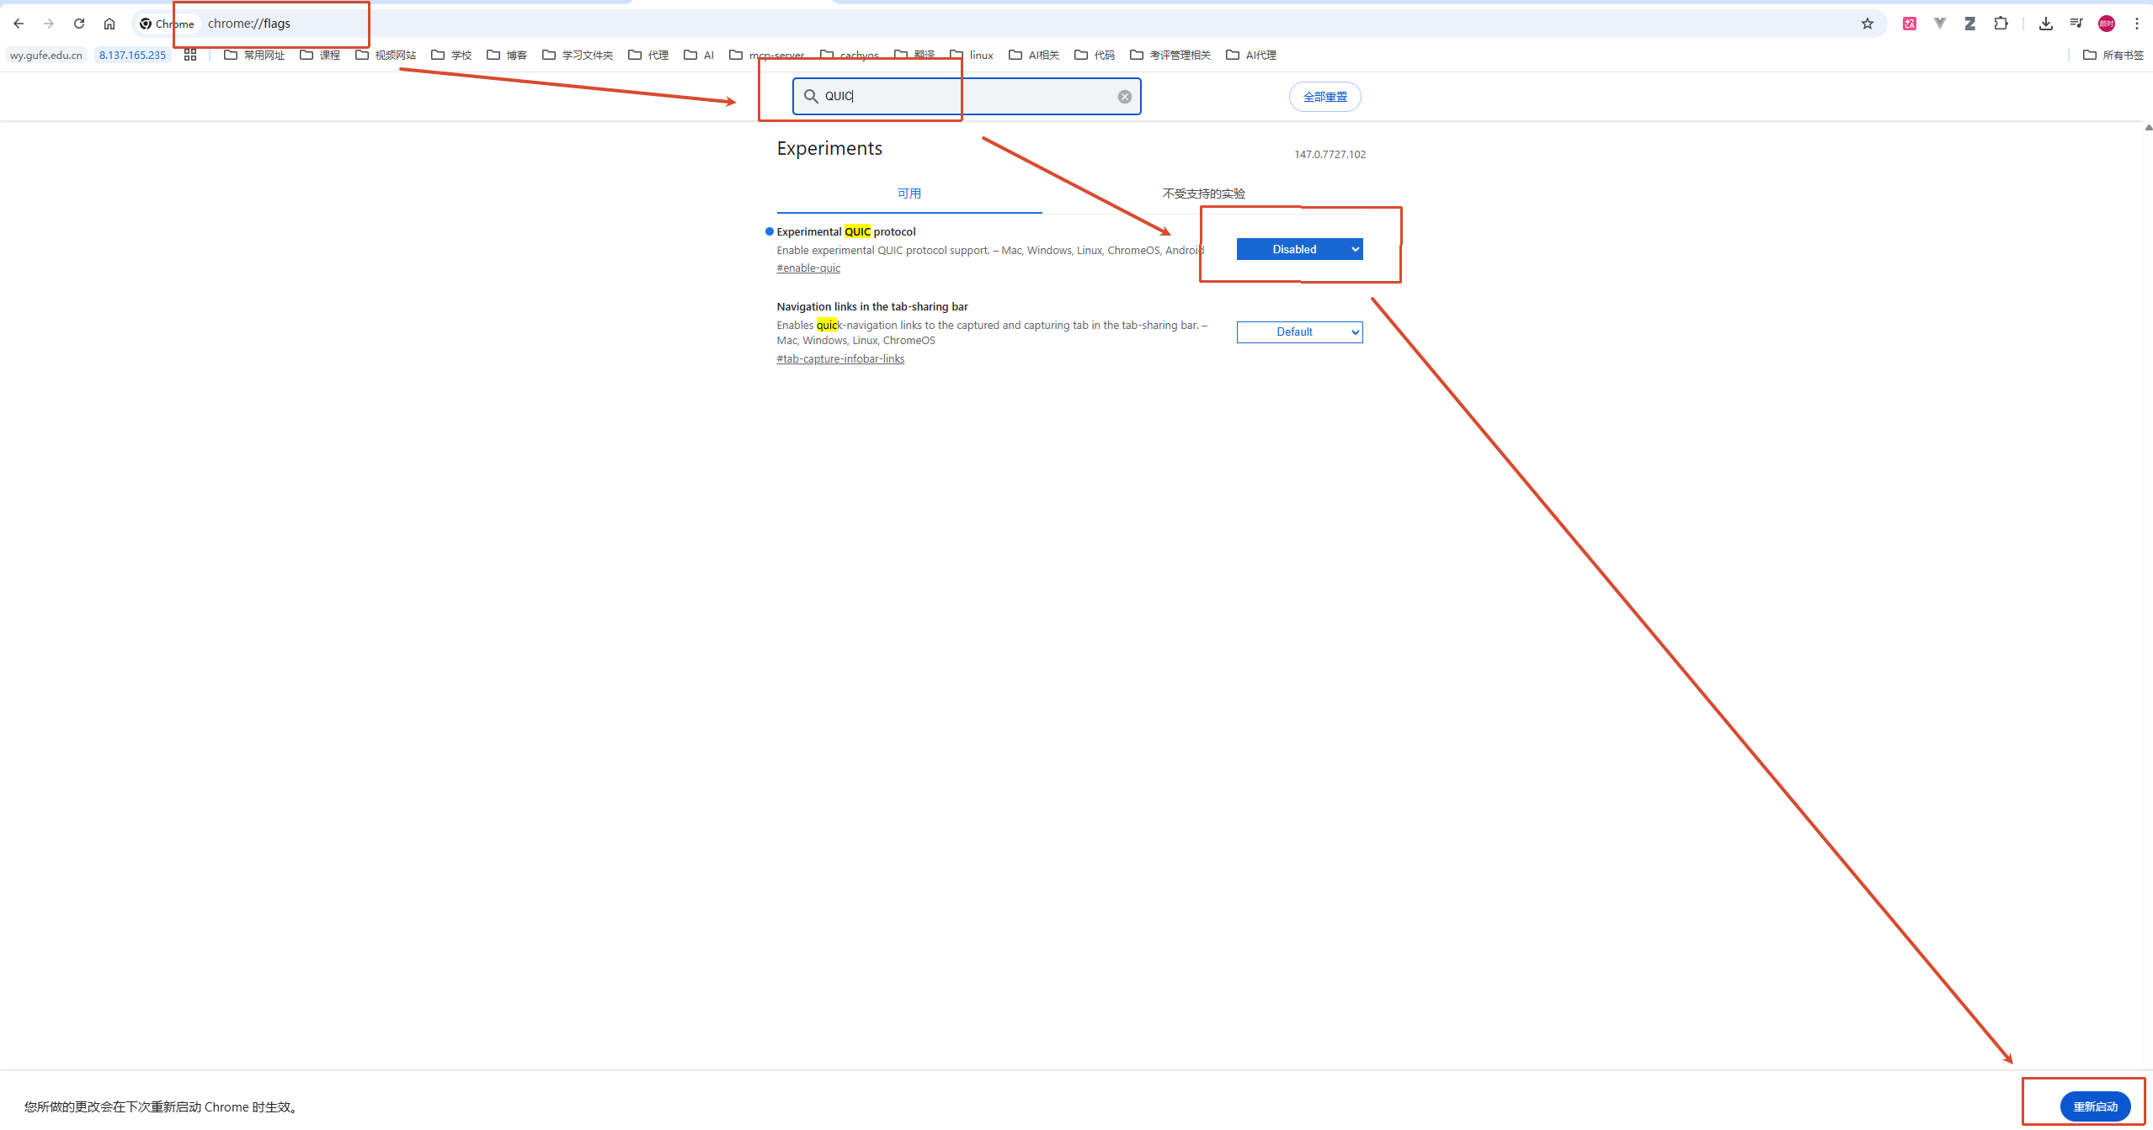Click the 重新启动 relaunch button
The height and width of the screenshot is (1130, 2153).
(x=2094, y=1106)
